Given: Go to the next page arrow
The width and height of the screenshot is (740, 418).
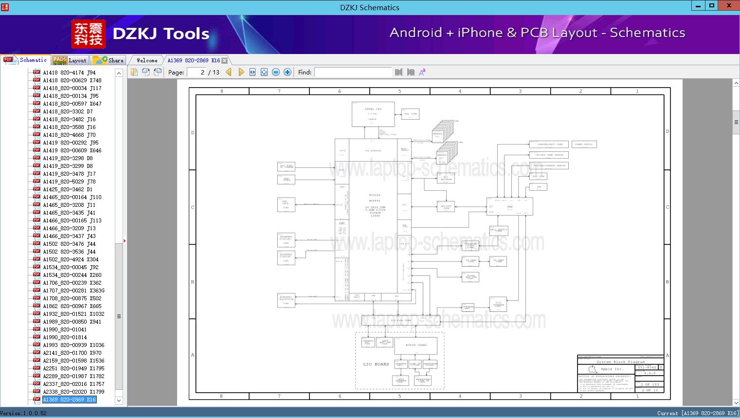Looking at the screenshot, I should pyautogui.click(x=241, y=72).
